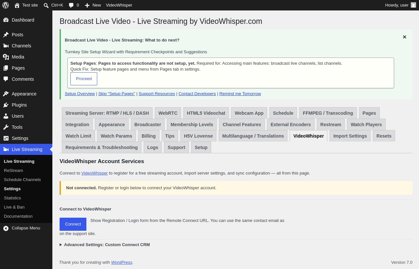Open the user avatar in admin bar
The height and width of the screenshot is (269, 419).
tap(413, 5)
